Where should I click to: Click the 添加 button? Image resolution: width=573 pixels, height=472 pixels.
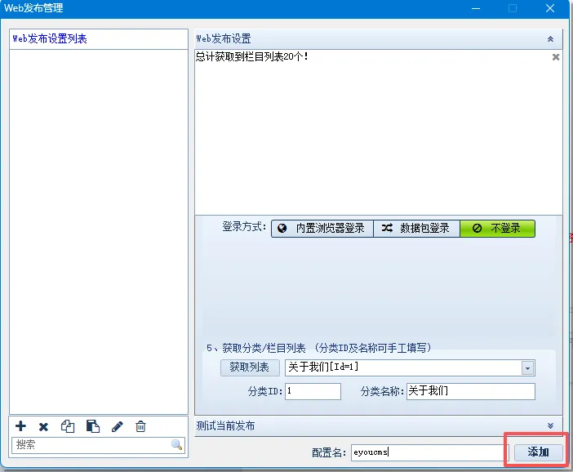[538, 452]
